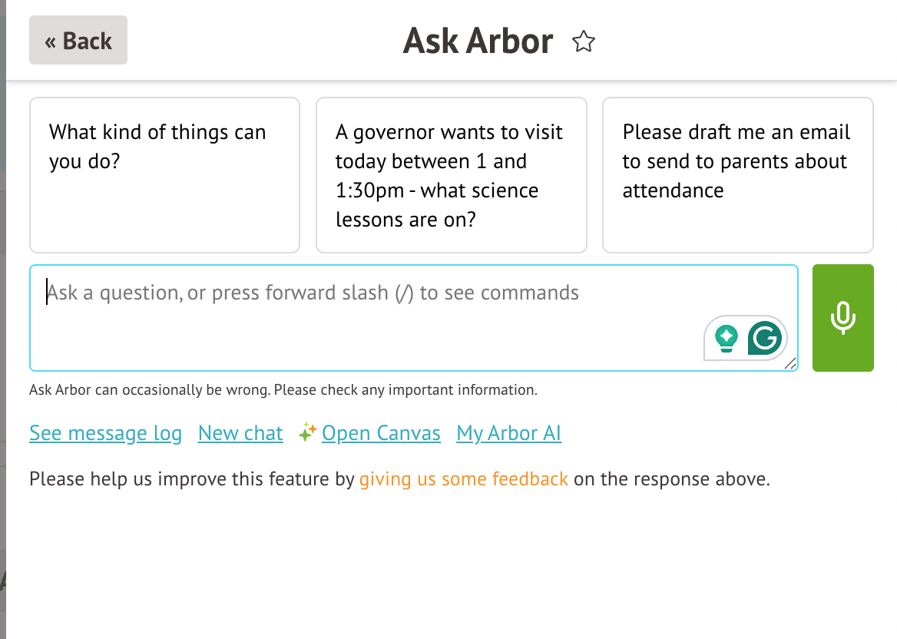Click the Back button

(78, 41)
